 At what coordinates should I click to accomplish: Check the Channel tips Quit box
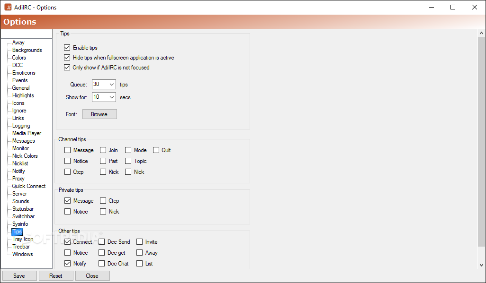coord(156,150)
